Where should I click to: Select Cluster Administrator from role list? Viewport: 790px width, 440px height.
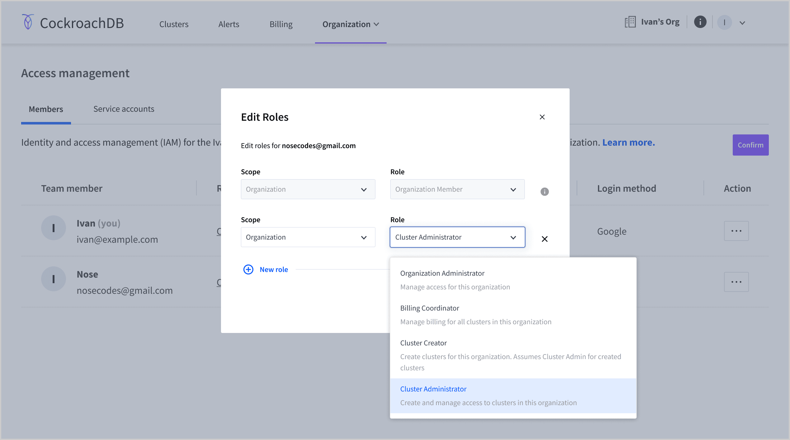[x=513, y=396]
